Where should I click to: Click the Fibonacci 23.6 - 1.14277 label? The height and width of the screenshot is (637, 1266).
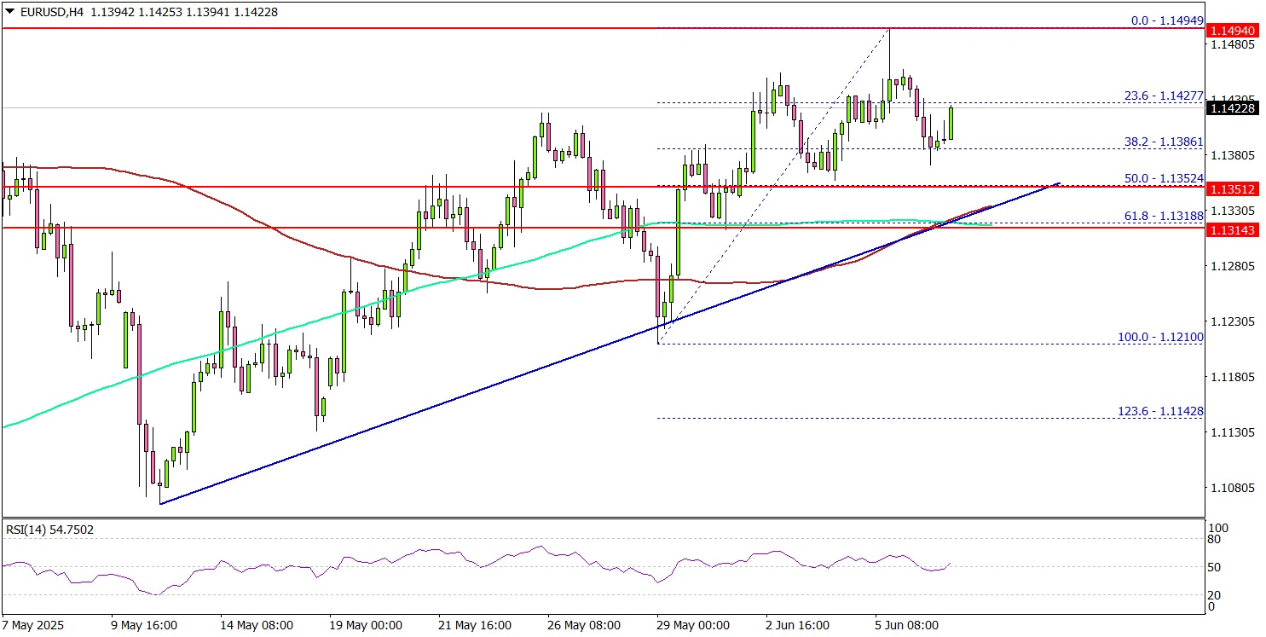[x=1161, y=96]
